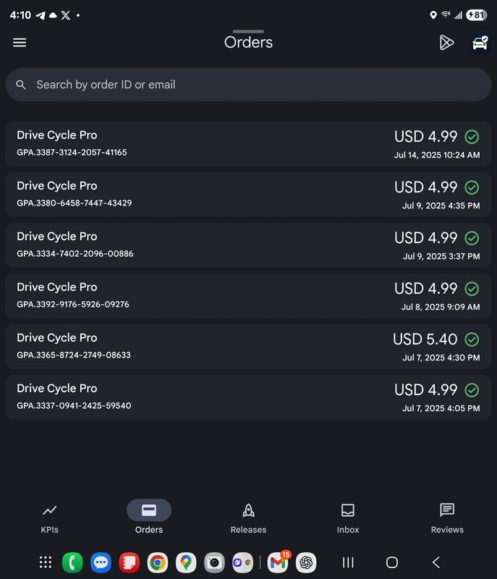Tap the green status check on last order
Screen dimensions: 497x579
click(x=472, y=390)
